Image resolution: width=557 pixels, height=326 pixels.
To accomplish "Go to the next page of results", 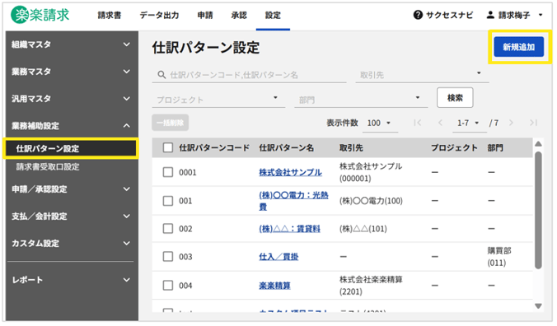I will 511,123.
